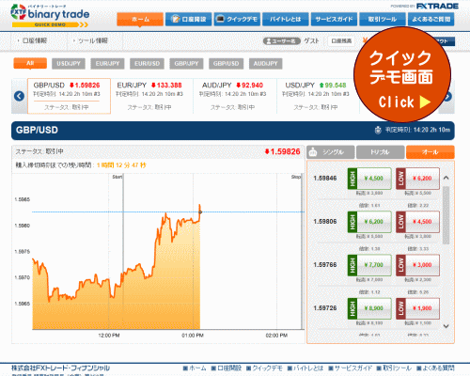470x376 pixels.
Task: Click the binary trade logo
Action: pyautogui.click(x=50, y=16)
